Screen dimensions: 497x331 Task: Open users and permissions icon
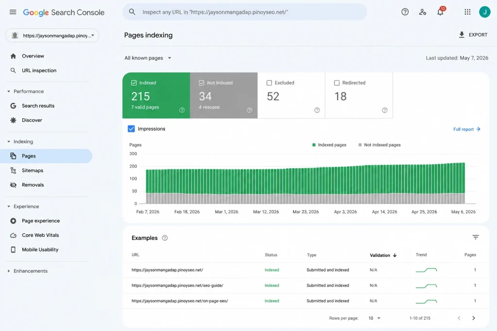(423, 12)
